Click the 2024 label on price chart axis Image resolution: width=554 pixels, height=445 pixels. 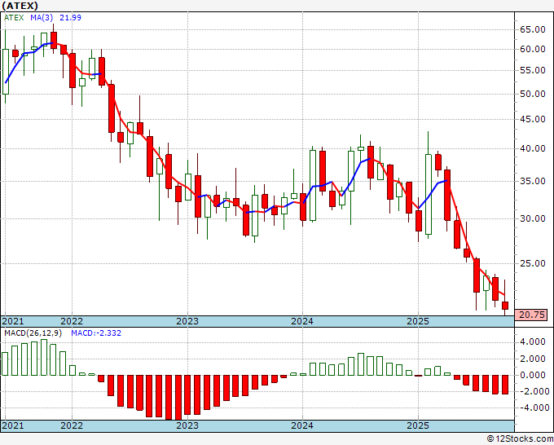(x=302, y=321)
